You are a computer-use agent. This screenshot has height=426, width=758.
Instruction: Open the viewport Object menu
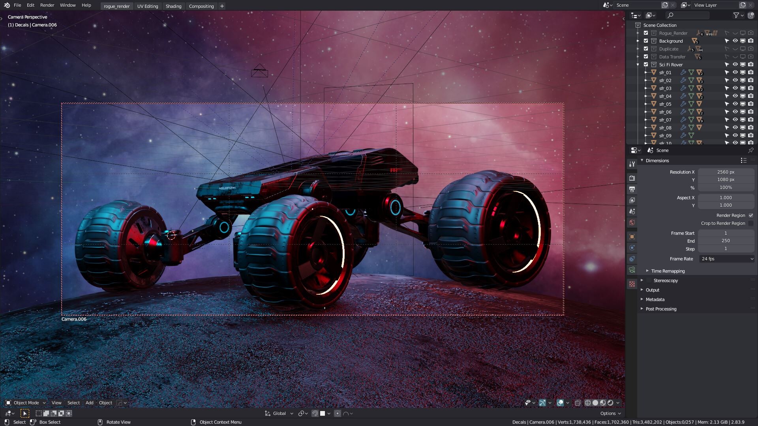pos(105,403)
